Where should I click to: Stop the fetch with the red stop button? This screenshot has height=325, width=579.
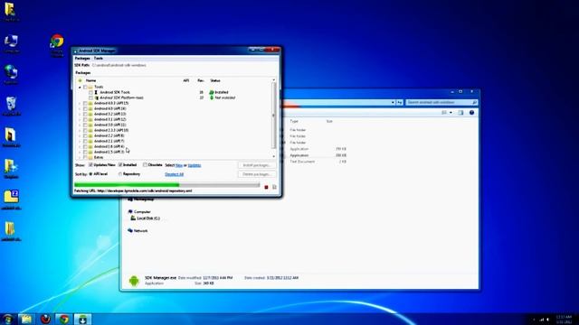tap(266, 187)
